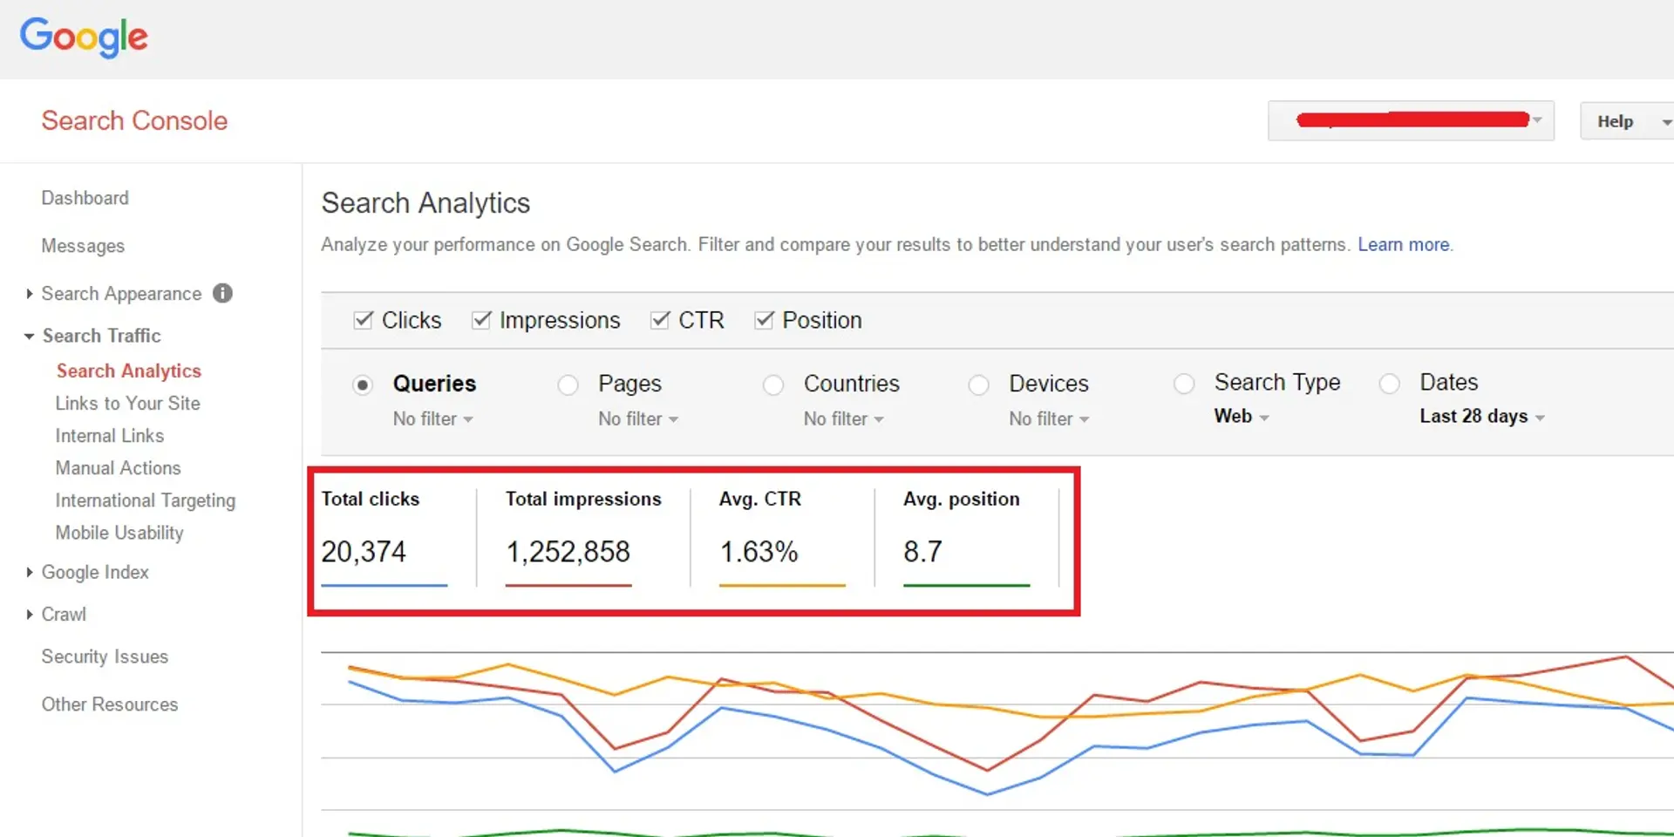This screenshot has height=837, width=1674.
Task: Click the Total clicks value 20,374
Action: [364, 552]
